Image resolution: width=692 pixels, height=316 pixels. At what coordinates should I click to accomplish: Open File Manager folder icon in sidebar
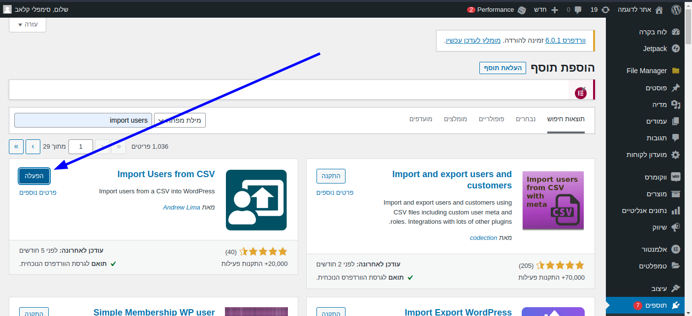click(675, 71)
